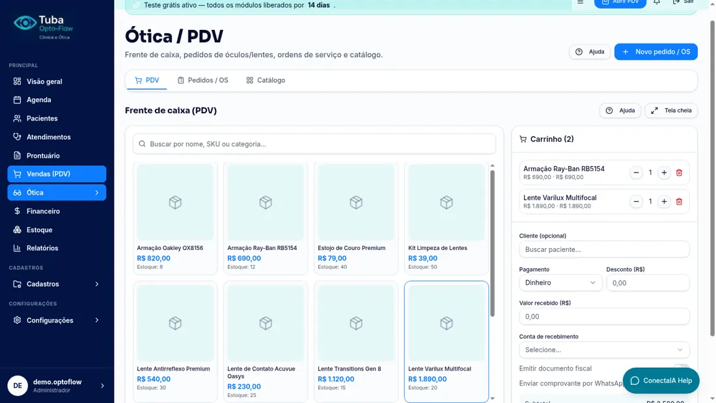Screen dimensions: 716x403
Task: Expand Cadastros submenu chevron
Action: click(x=97, y=285)
